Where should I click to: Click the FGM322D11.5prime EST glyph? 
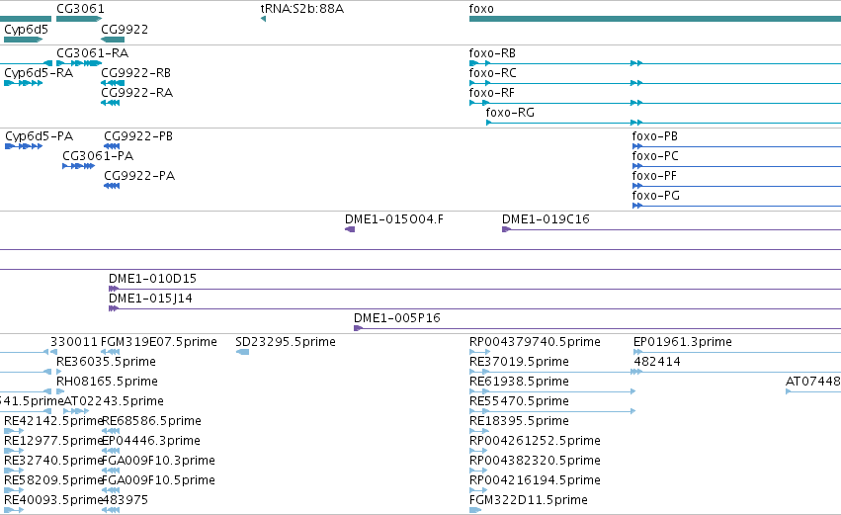(475, 510)
